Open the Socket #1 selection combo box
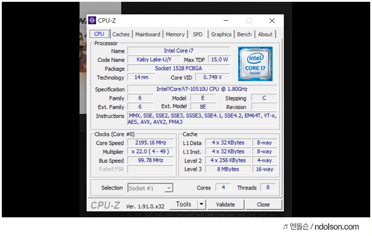The height and width of the screenshot is (236, 372). coord(150,188)
